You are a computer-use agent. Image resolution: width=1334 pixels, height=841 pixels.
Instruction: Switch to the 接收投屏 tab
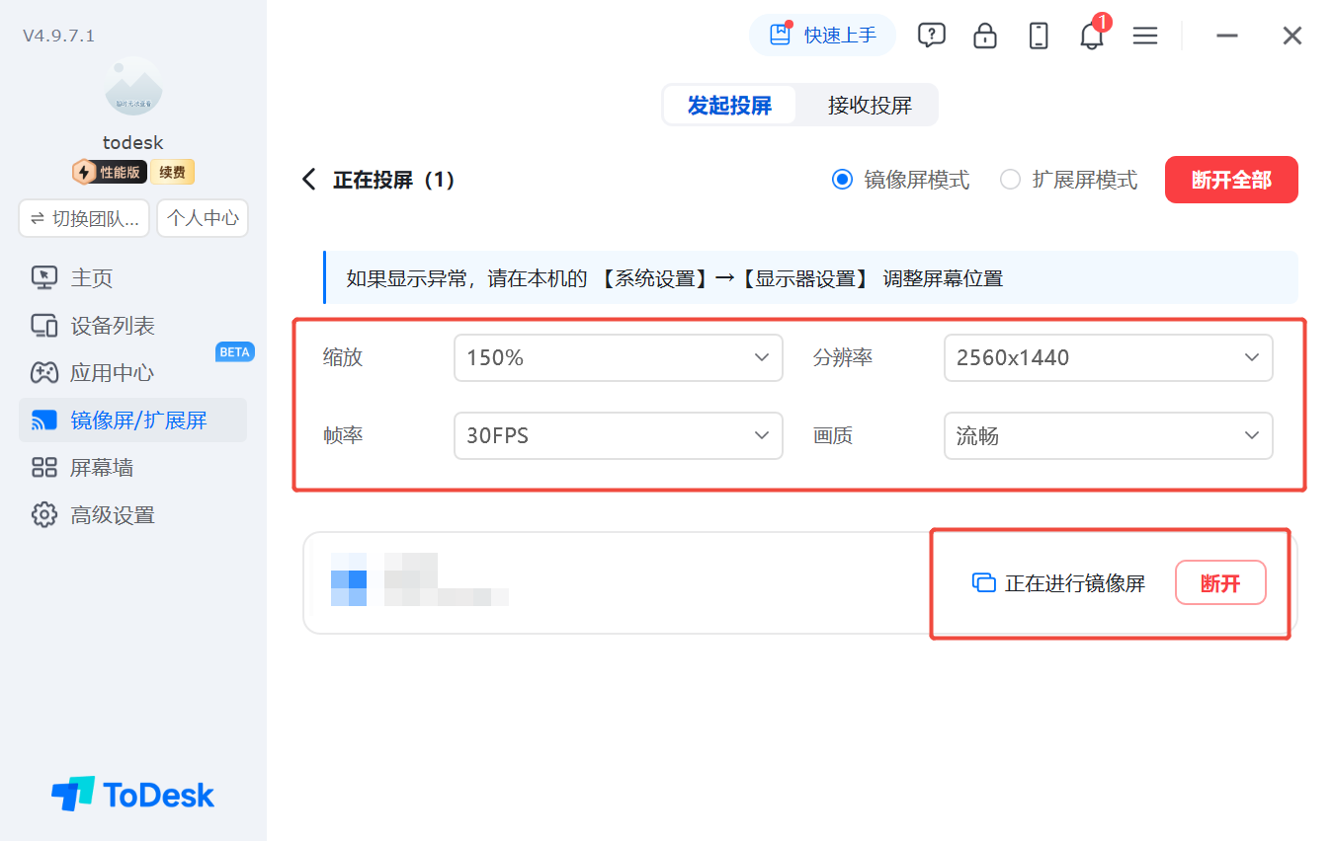tap(870, 106)
